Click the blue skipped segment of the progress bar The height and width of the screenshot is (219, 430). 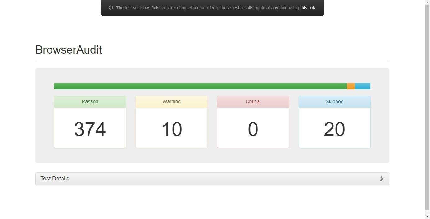tap(362, 86)
